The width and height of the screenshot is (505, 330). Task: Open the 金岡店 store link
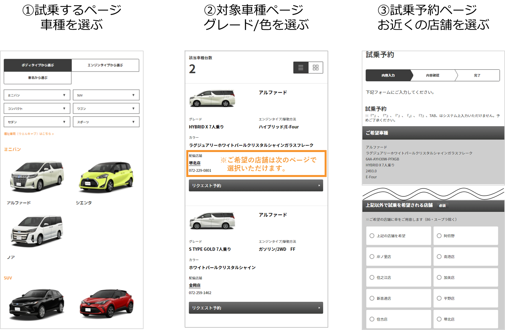coord(195,285)
